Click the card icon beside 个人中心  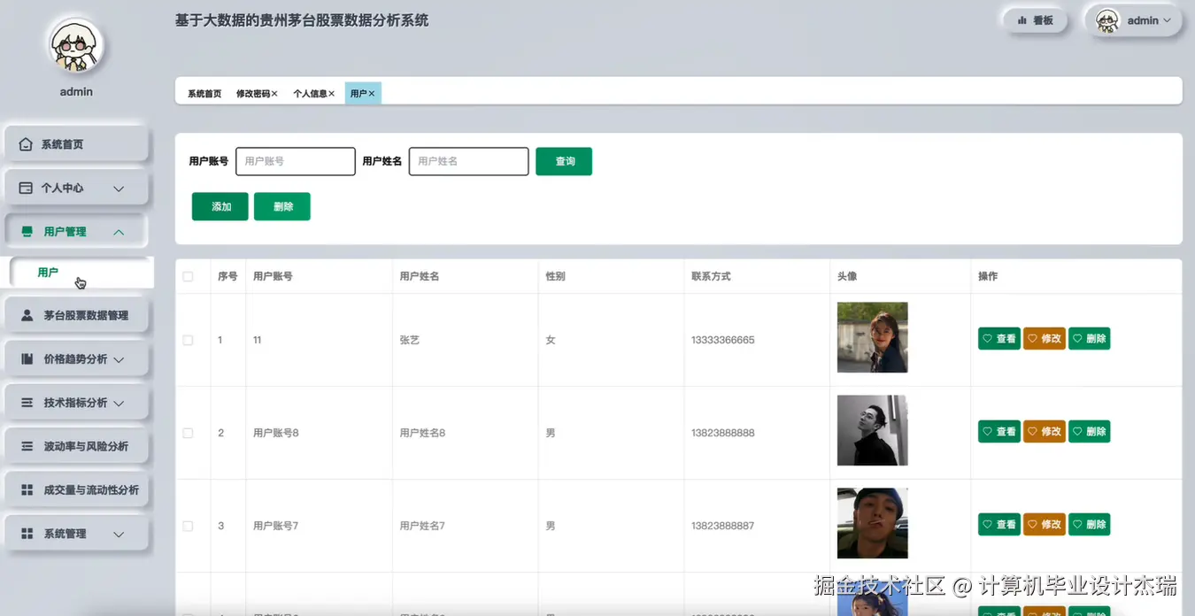tap(26, 189)
